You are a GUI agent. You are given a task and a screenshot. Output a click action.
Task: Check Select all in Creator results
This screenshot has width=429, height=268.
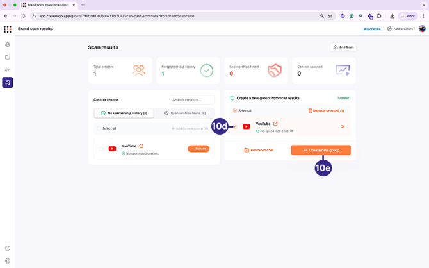coord(100,128)
